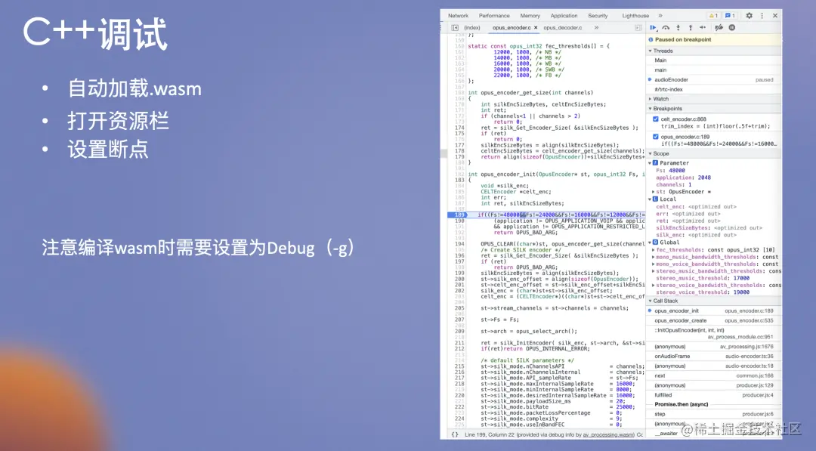Close the DevTools panel
Screen dimensions: 816x451
click(775, 16)
